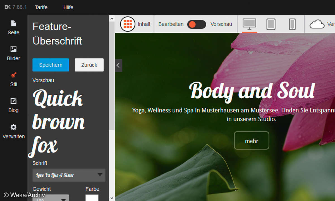Open the Tarife menu
This screenshot has height=201, width=335.
pyautogui.click(x=41, y=8)
